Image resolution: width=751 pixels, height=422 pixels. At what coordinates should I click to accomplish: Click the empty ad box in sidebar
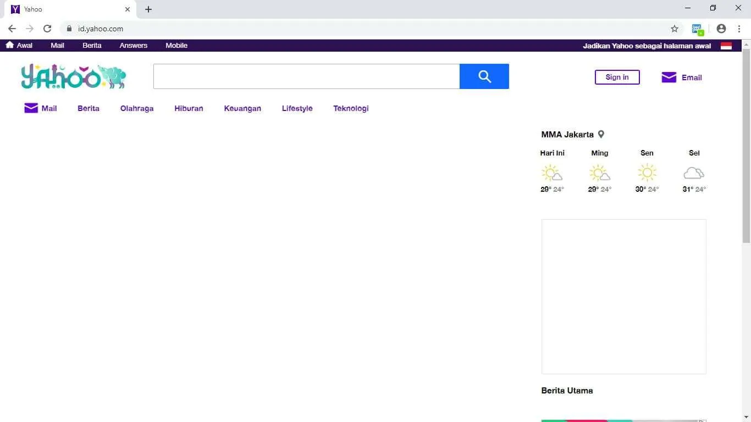click(623, 297)
